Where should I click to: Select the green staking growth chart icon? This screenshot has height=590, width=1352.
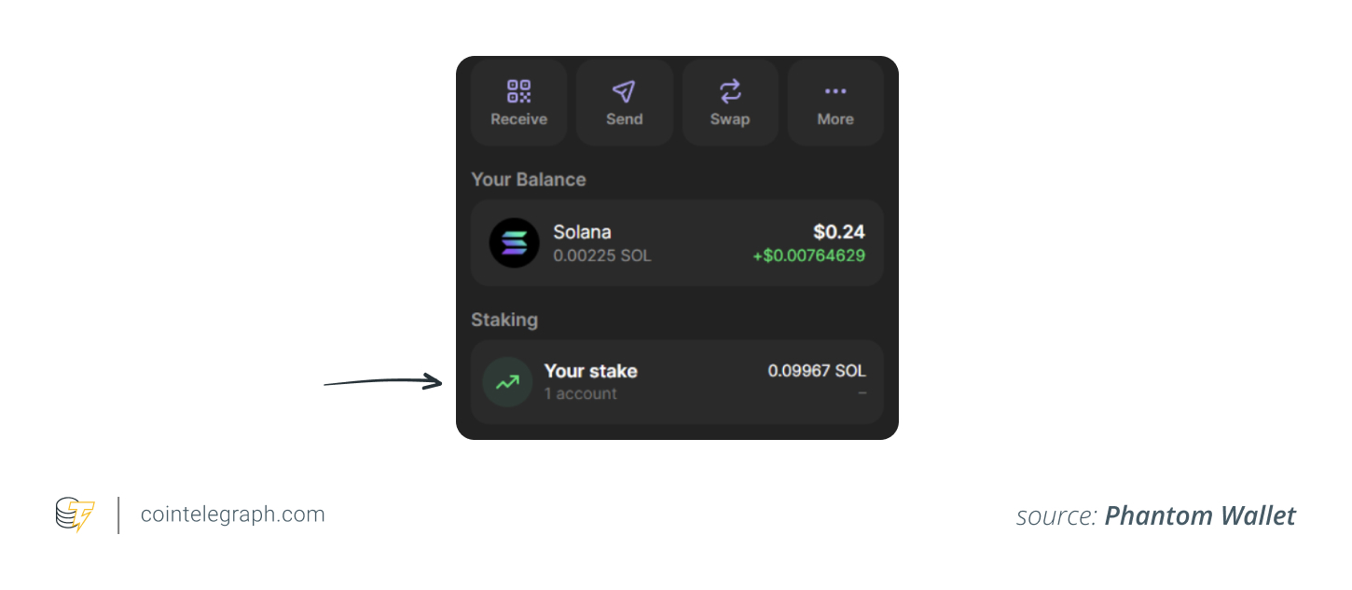coord(507,381)
